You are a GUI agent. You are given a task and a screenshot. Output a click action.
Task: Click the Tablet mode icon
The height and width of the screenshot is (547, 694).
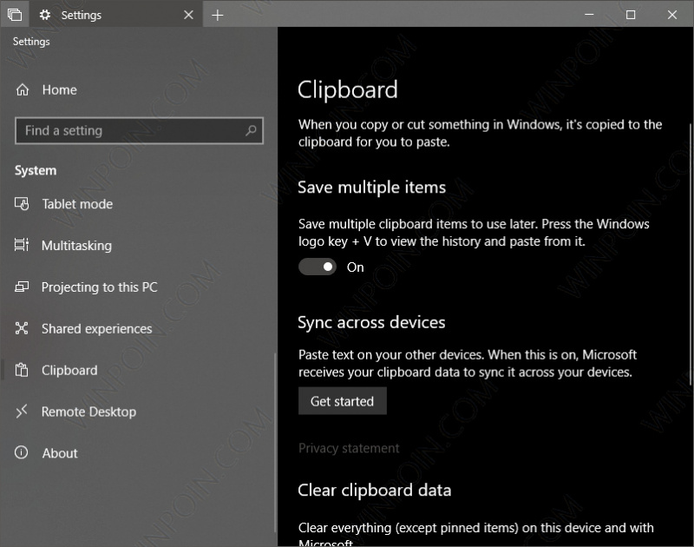click(x=22, y=204)
